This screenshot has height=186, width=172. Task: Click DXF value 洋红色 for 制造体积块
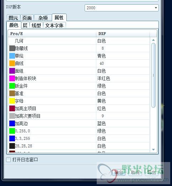(103, 78)
